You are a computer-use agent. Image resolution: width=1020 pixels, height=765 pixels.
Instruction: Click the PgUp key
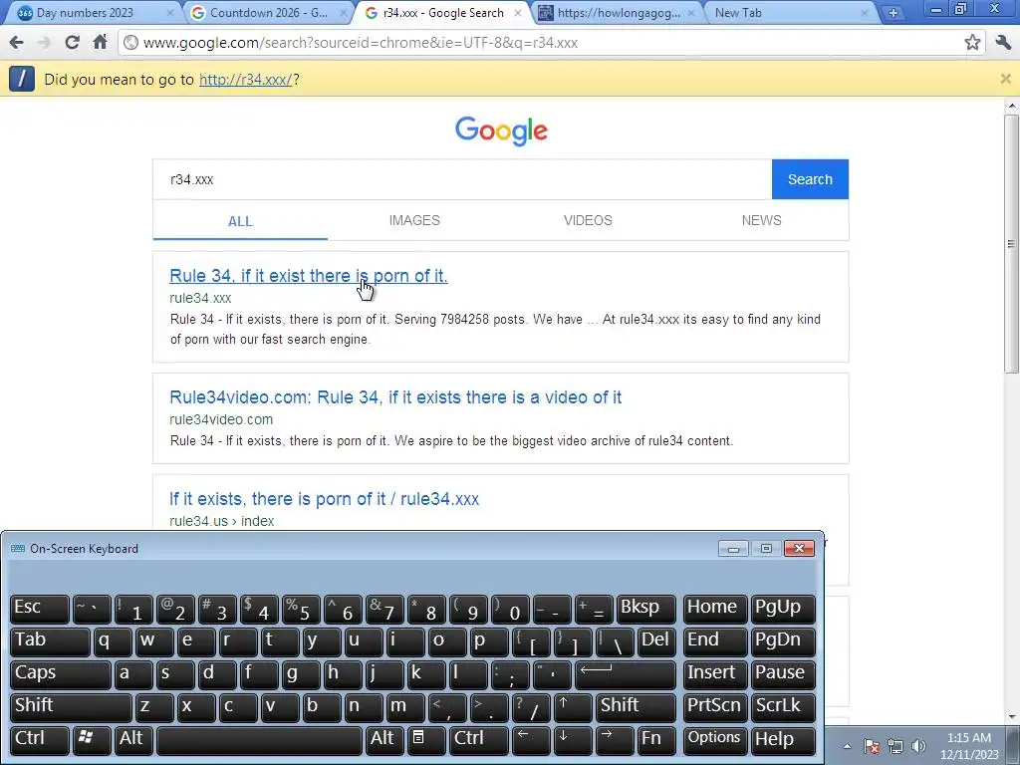point(783,609)
